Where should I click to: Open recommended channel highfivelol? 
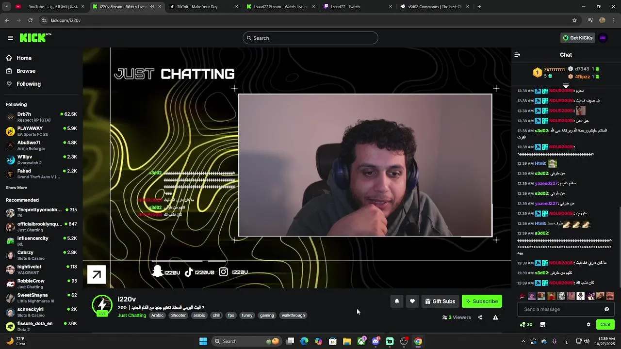tap(41, 270)
